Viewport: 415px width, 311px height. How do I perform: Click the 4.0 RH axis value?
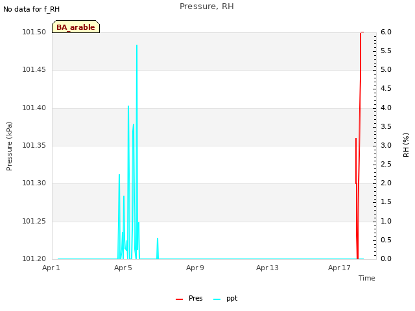[x=386, y=108]
